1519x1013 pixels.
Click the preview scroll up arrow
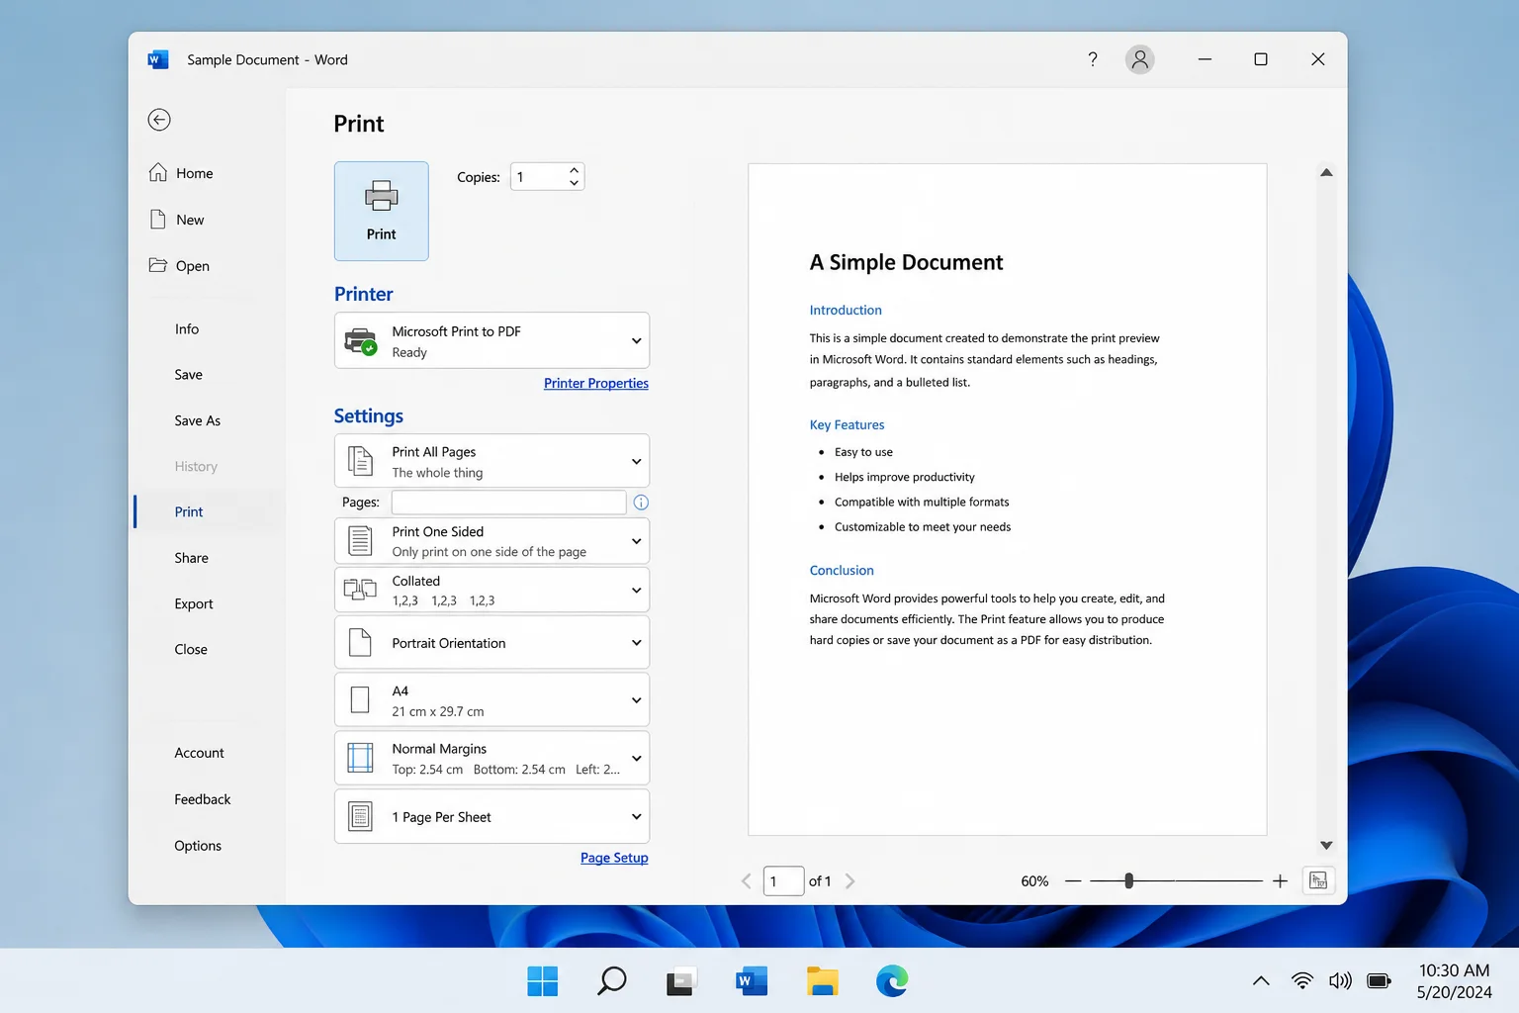[1326, 172]
